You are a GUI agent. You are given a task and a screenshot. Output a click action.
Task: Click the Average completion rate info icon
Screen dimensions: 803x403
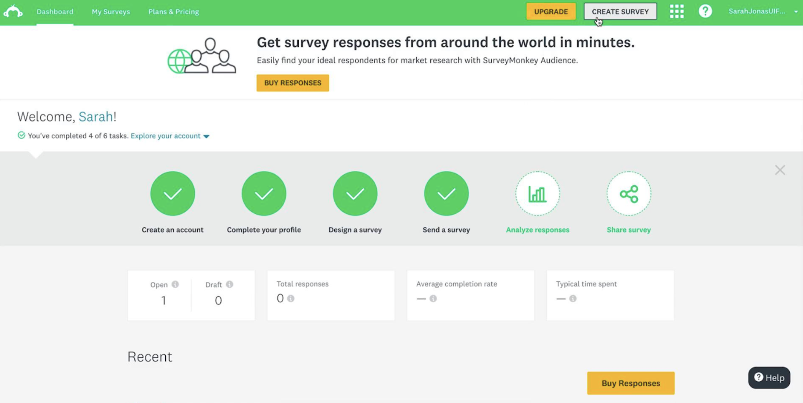click(x=433, y=298)
